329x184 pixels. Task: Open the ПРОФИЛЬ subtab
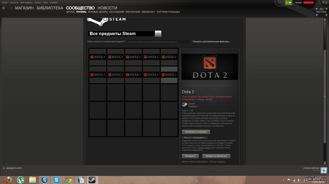81,12
